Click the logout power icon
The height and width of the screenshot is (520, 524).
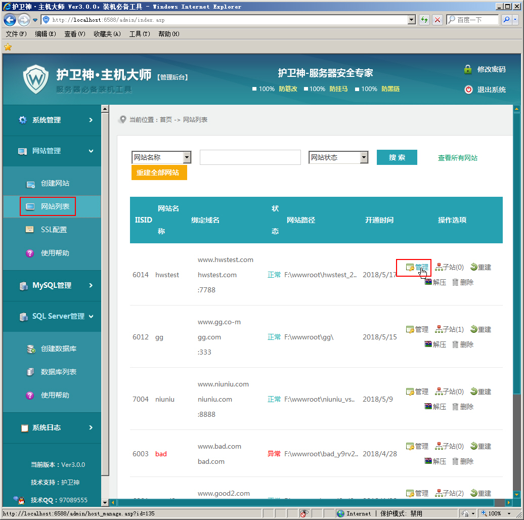[468, 90]
